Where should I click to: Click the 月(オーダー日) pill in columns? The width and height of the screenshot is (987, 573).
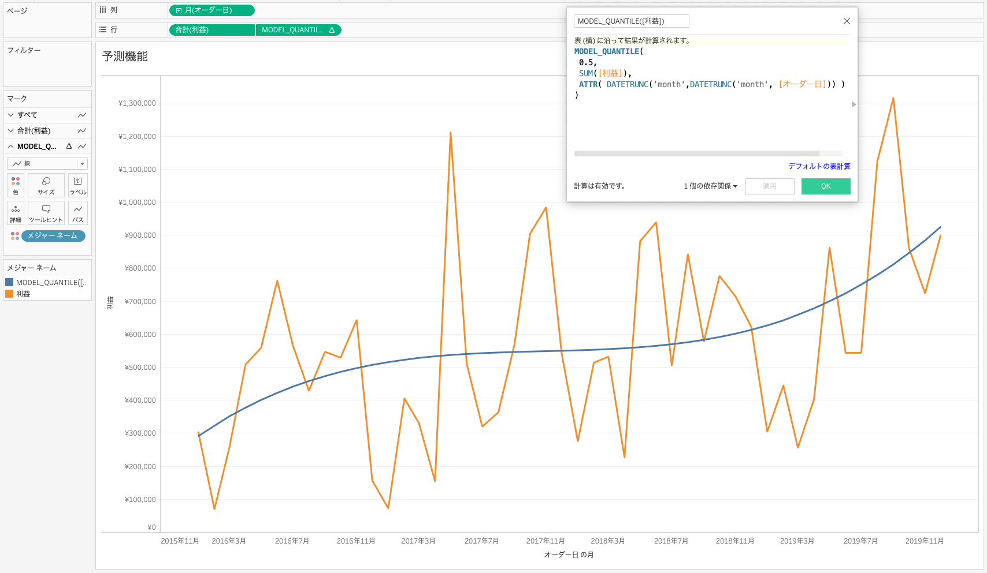click(x=211, y=10)
